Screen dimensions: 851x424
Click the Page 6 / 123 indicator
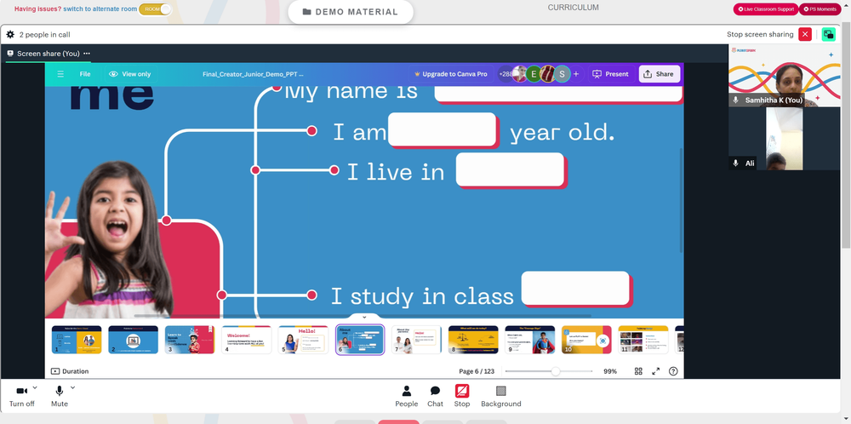pos(477,371)
